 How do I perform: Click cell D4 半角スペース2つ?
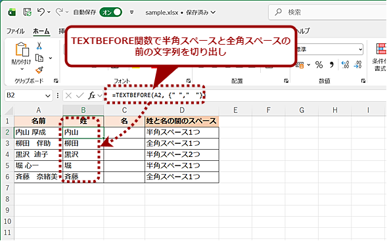tap(181, 155)
